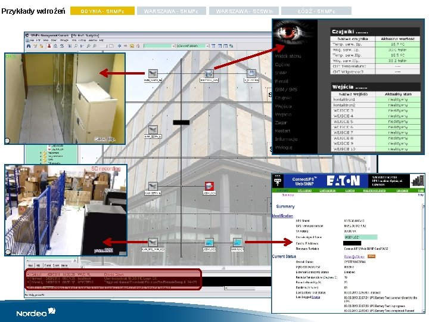Click Wyloguj in the device sidebar

point(284,147)
